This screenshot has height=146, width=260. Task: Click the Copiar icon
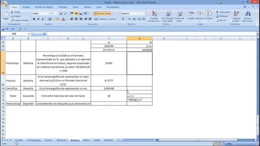click(12, 16)
